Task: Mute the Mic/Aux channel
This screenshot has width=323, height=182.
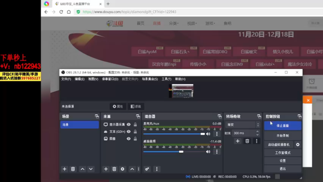Action: click(x=208, y=134)
